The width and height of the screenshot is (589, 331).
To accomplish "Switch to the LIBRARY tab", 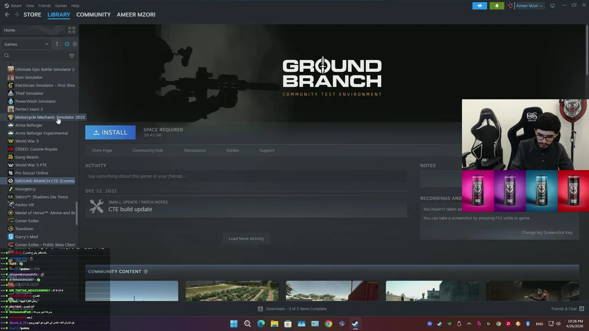I will 59,15.
